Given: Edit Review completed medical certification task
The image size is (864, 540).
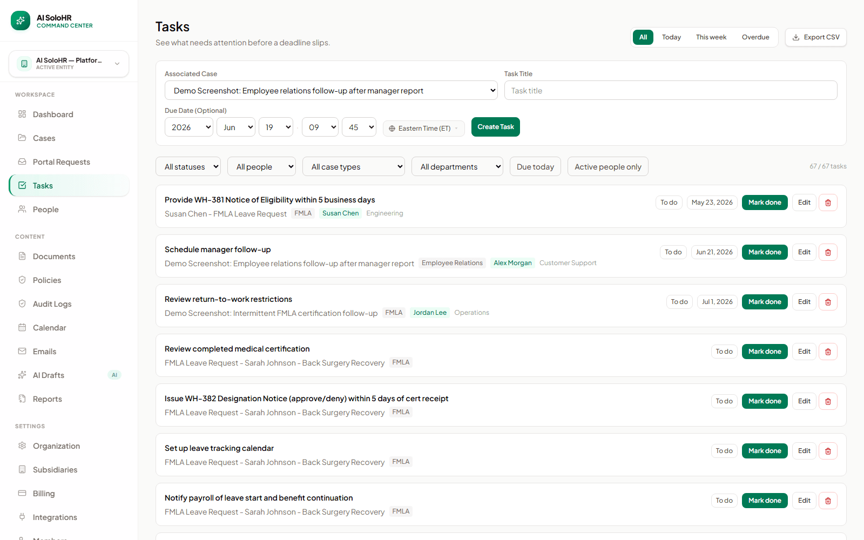Looking at the screenshot, I should 804,352.
